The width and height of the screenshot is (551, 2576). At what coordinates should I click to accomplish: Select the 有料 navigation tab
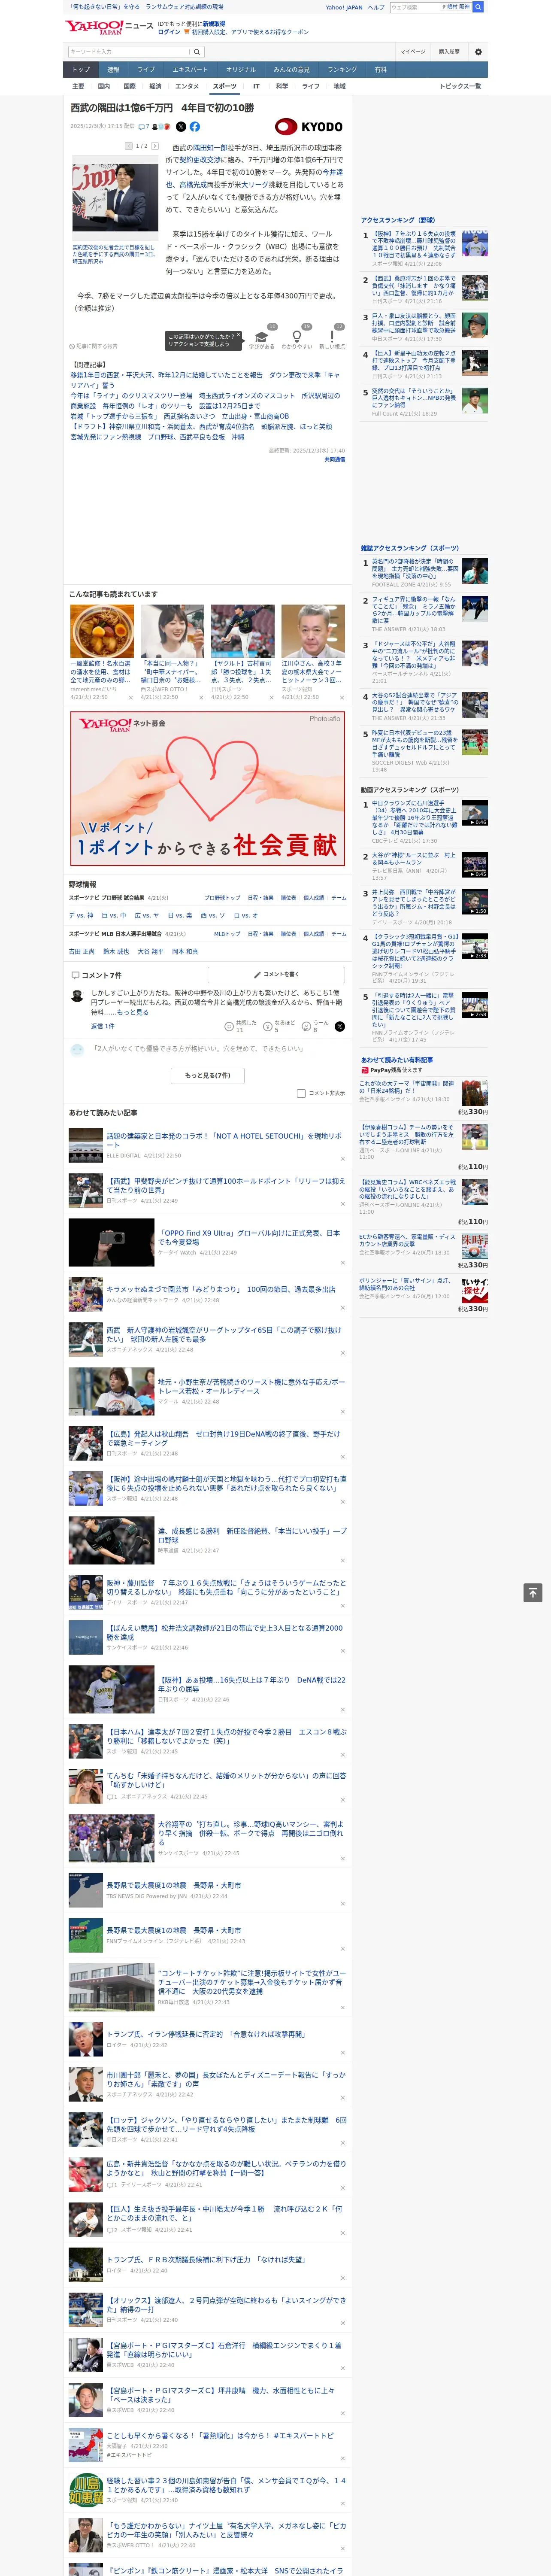pyautogui.click(x=380, y=70)
